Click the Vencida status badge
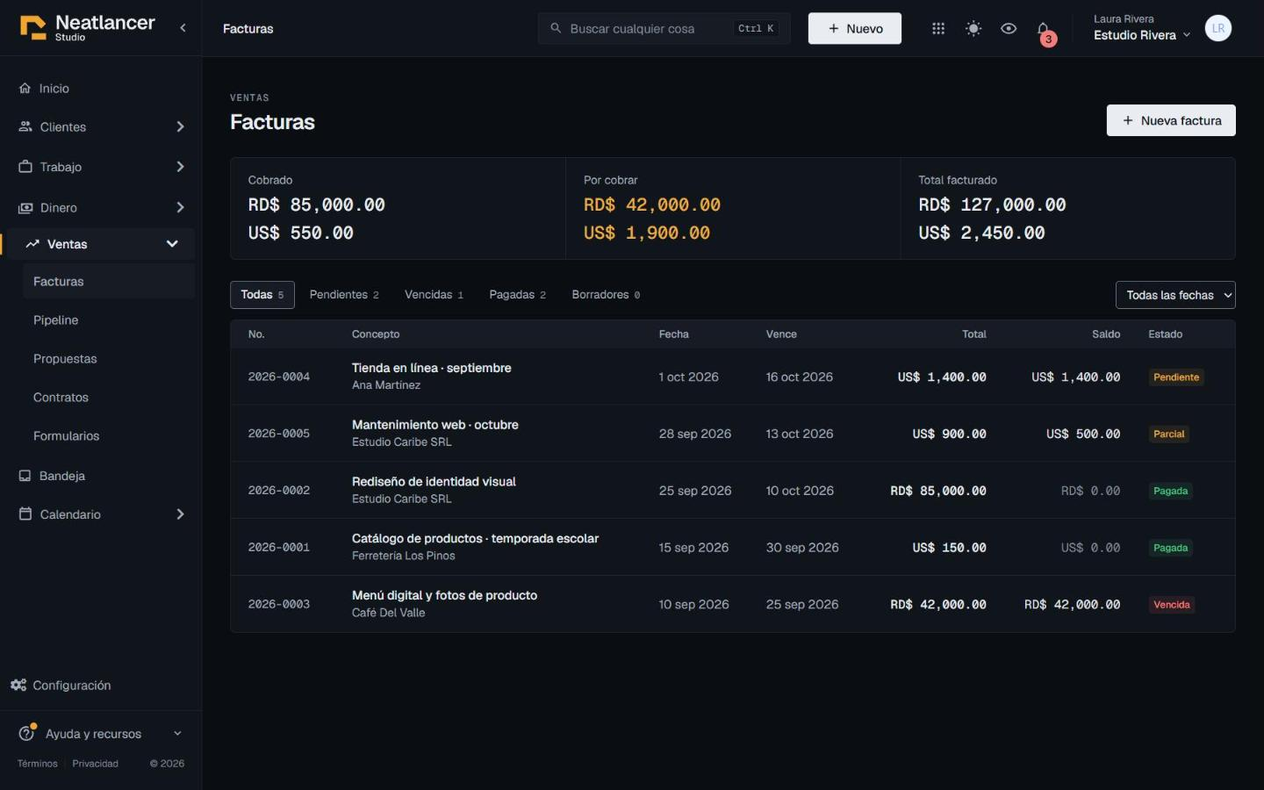 pos(1172,605)
